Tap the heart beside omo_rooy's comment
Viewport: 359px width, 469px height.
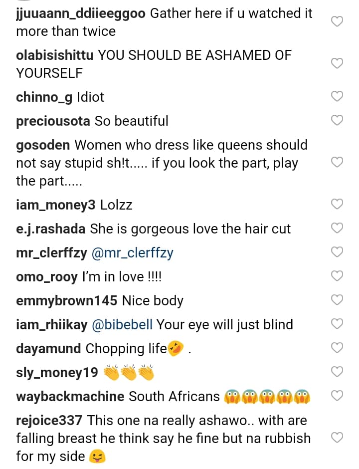click(x=338, y=276)
